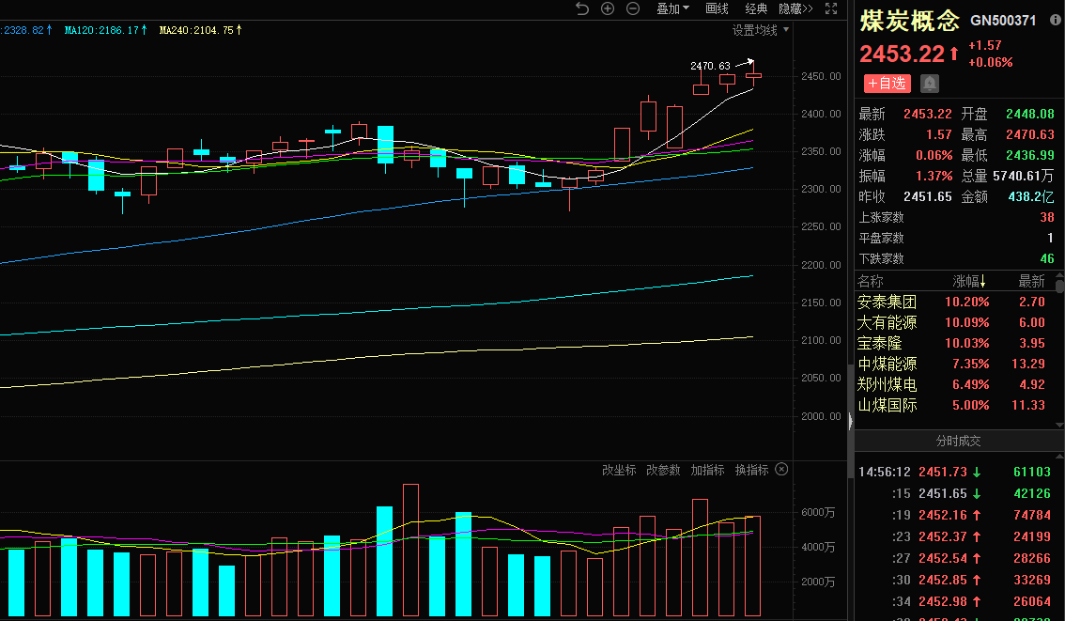Sort the list by 涨幅 column
Screen dimensions: 1065x621
point(968,281)
